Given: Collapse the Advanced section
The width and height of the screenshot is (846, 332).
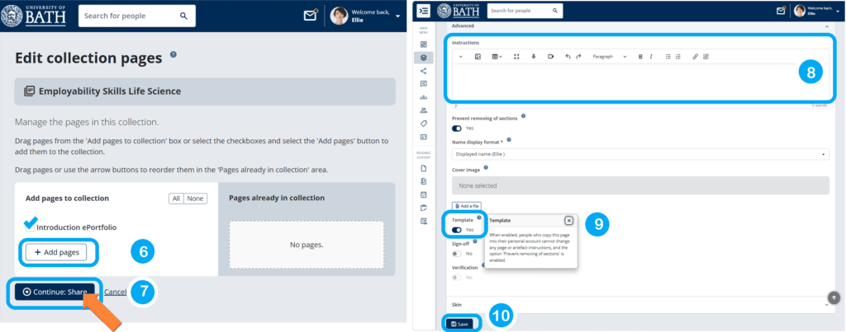Looking at the screenshot, I should click(x=827, y=26).
